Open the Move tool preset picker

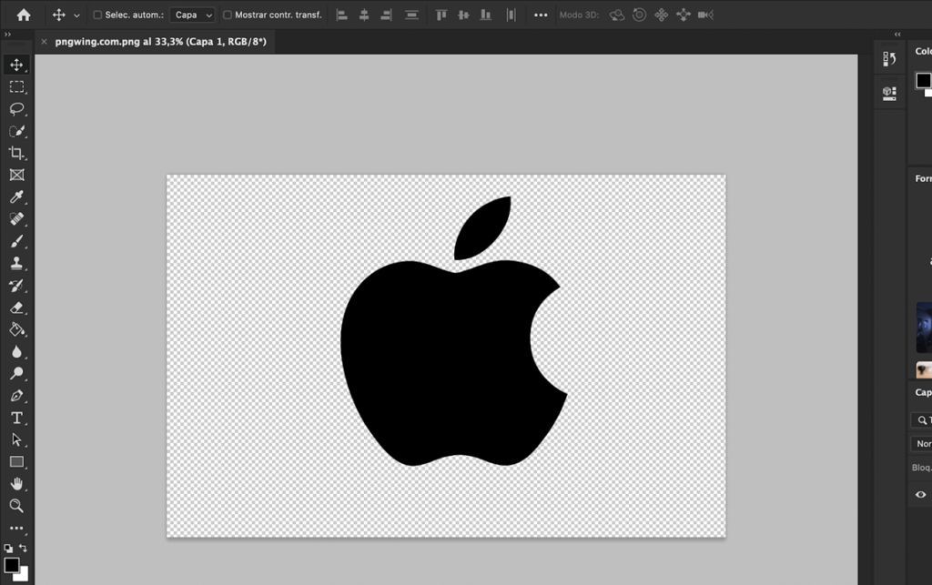coord(76,15)
